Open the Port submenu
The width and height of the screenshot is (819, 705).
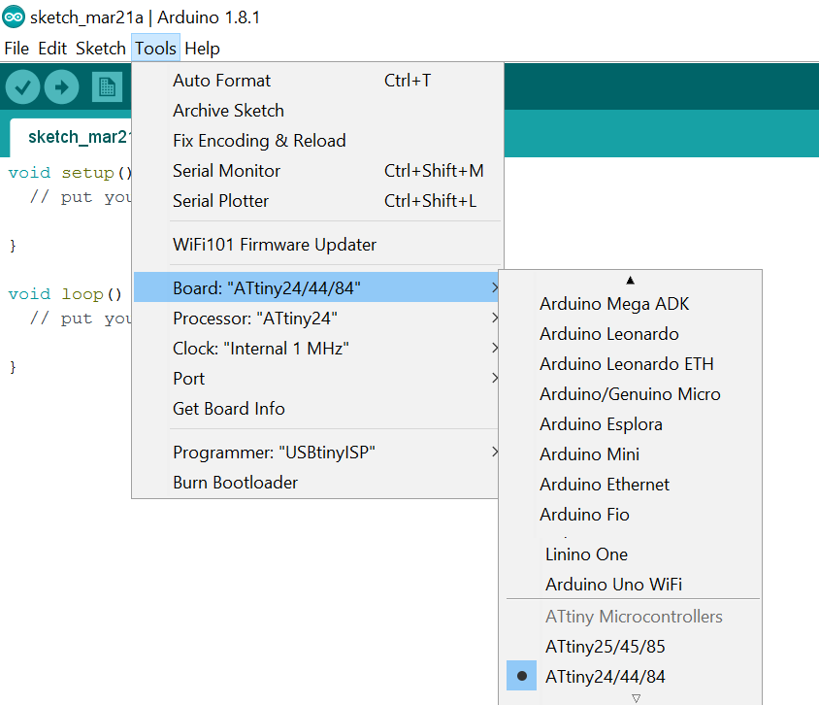click(x=316, y=379)
